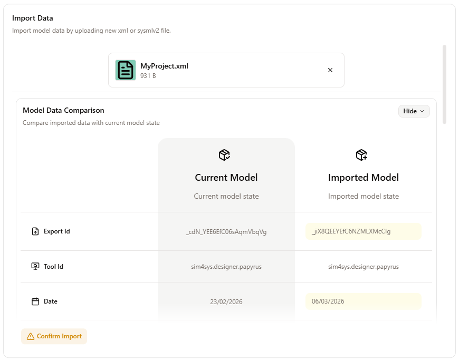Click the package-check icon above Current Model
The height and width of the screenshot is (361, 459).
tap(224, 154)
